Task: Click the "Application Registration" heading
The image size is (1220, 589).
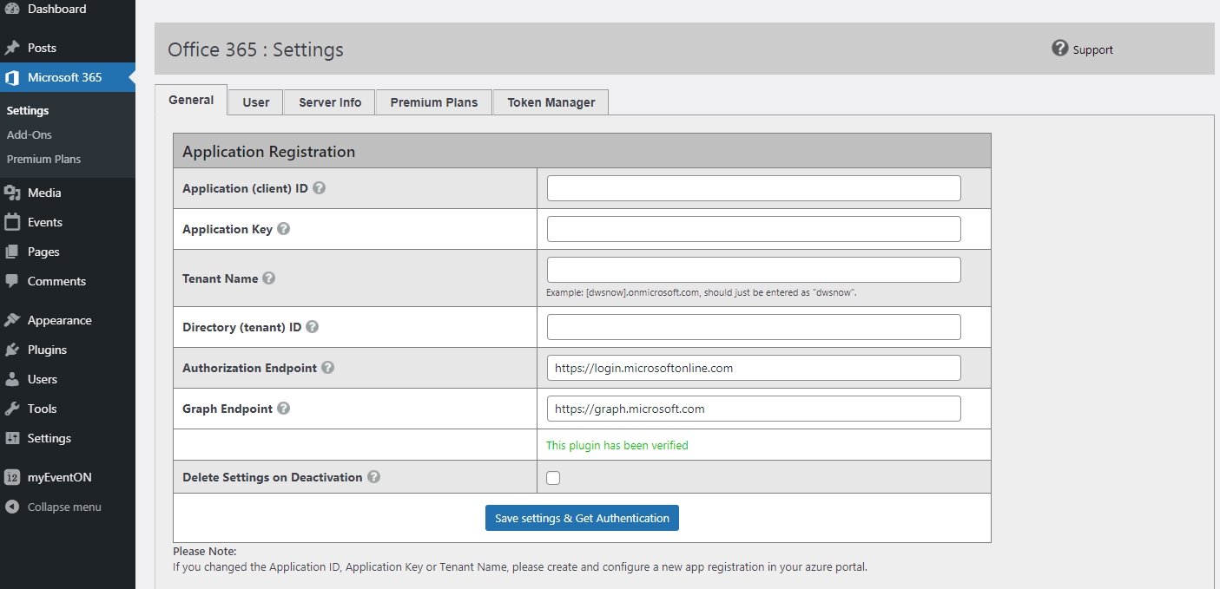Action: click(x=268, y=152)
